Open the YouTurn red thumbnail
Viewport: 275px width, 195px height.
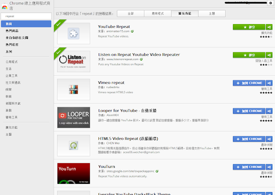(x=73, y=174)
